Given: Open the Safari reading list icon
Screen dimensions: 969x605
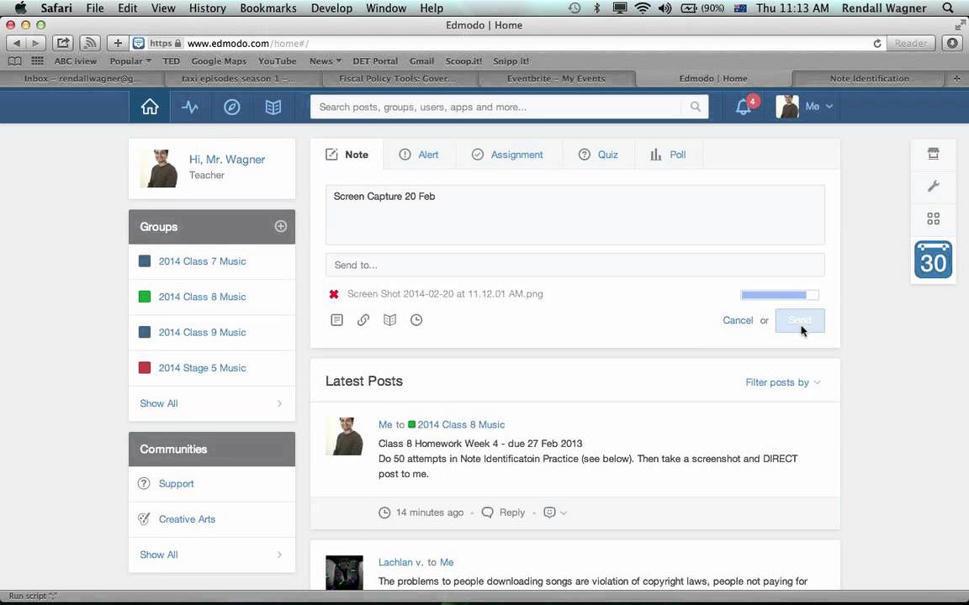Looking at the screenshot, I should point(15,61).
